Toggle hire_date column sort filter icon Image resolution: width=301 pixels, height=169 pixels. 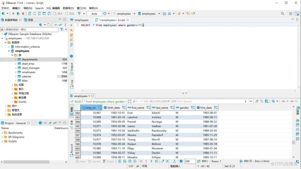[216, 108]
